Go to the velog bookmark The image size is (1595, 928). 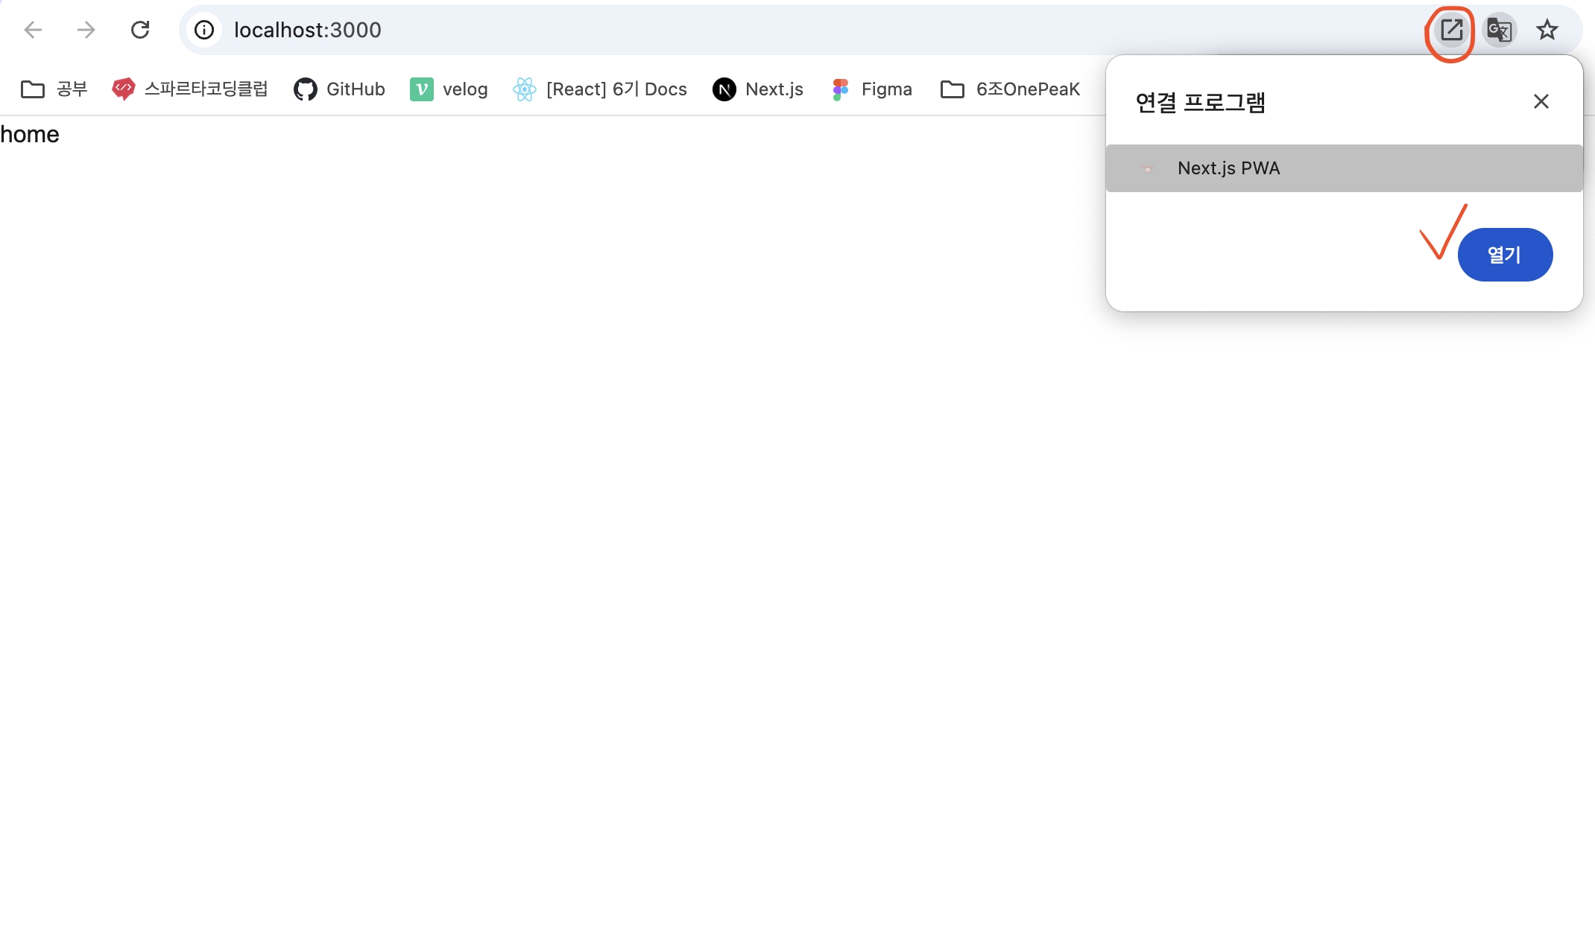[449, 89]
